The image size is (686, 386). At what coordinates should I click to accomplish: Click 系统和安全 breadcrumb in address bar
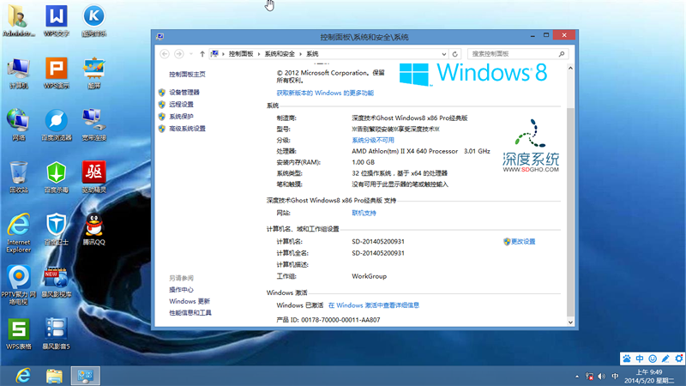point(280,54)
